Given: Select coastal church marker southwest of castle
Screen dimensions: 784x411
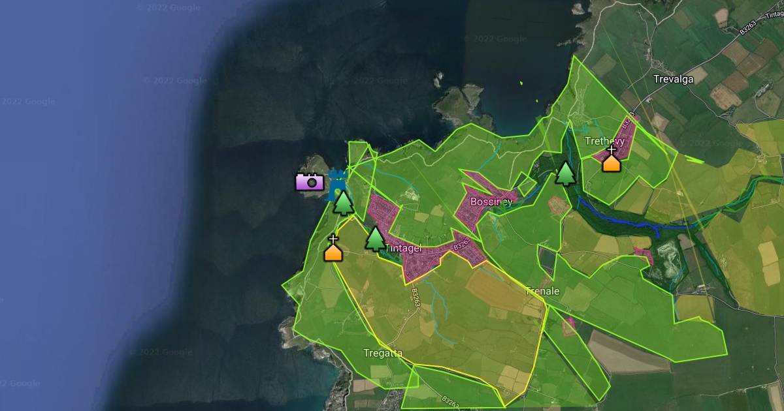Looking at the screenshot, I should (x=333, y=248).
